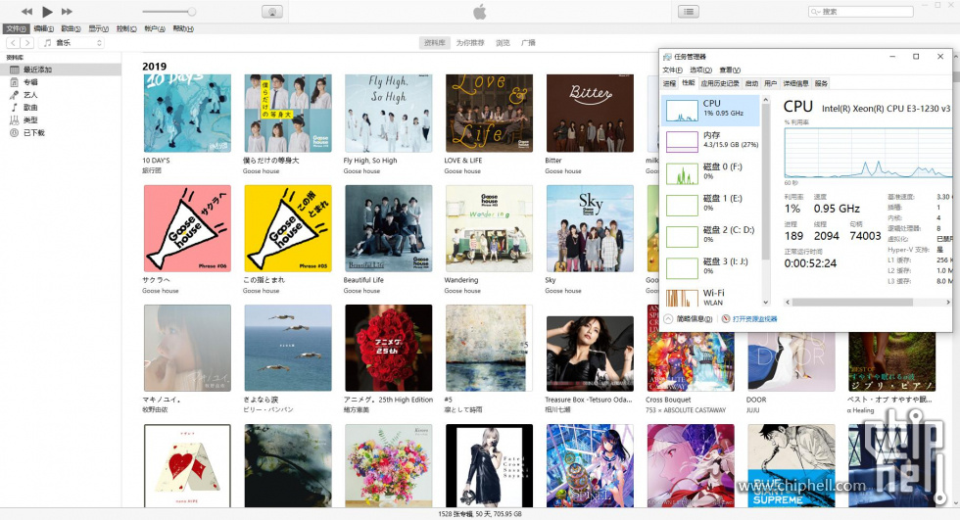Open 查看(V) menu in Task Manager
Screen dimensions: 960x520
click(730, 70)
